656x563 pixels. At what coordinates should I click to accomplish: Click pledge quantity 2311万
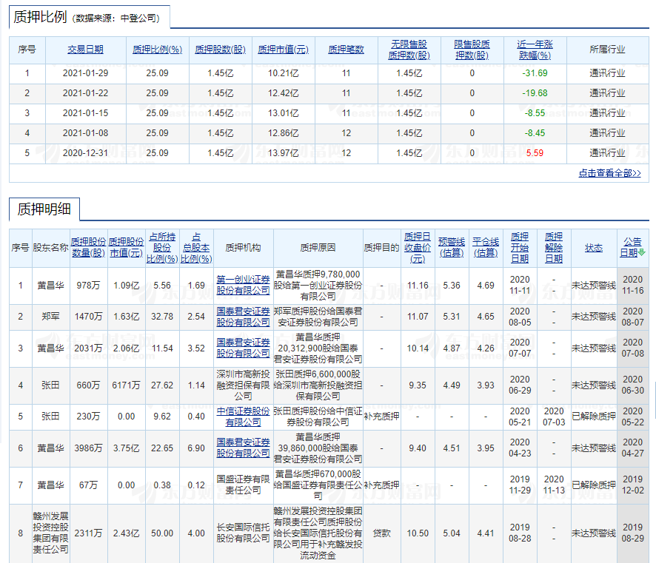tap(88, 533)
